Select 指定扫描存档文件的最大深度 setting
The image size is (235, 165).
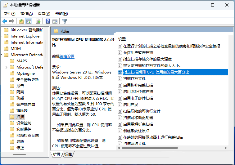point(147,59)
